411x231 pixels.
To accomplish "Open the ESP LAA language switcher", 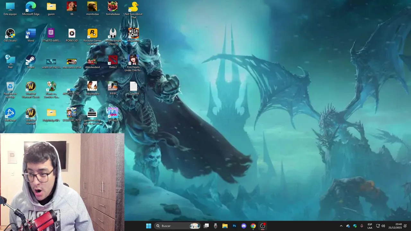I will [370, 226].
